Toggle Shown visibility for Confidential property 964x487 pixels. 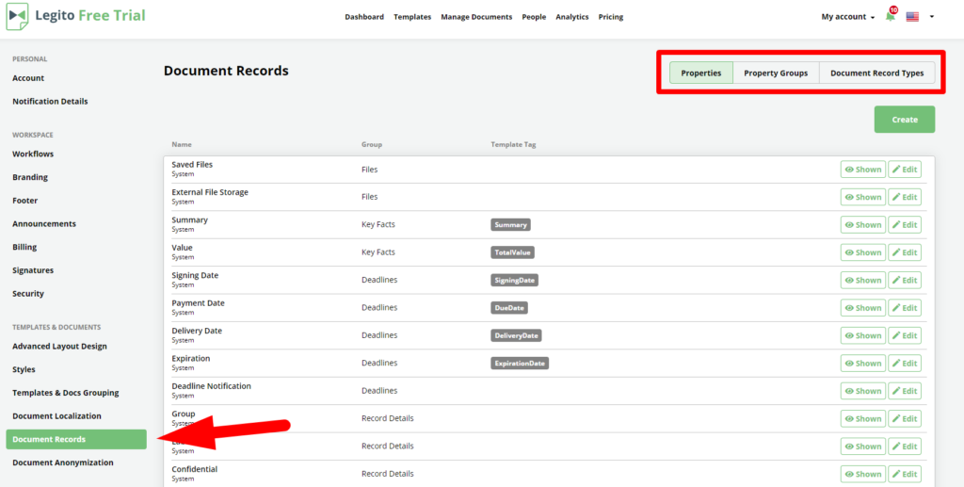pos(862,474)
